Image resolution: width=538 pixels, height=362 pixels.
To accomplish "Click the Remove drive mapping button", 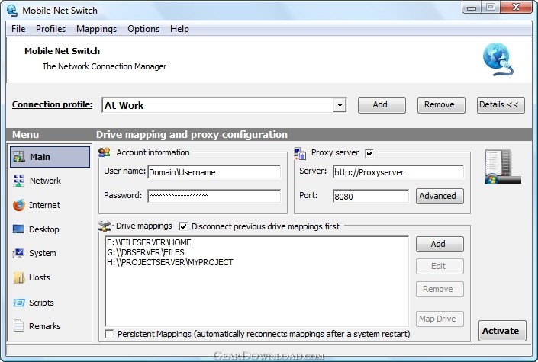I will click(440, 290).
